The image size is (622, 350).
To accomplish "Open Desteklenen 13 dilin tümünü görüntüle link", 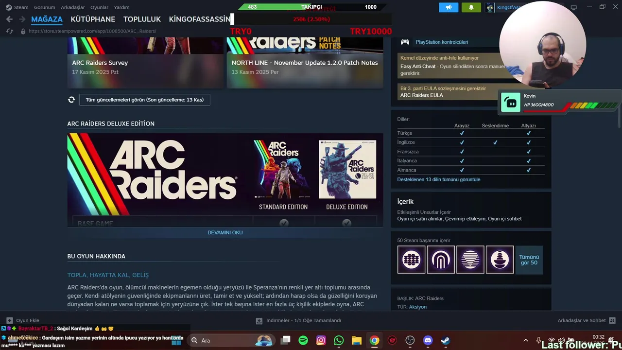I will pyautogui.click(x=438, y=179).
